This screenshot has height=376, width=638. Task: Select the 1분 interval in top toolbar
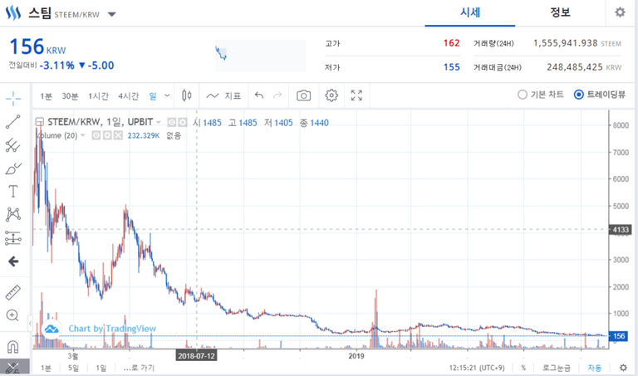click(x=46, y=96)
